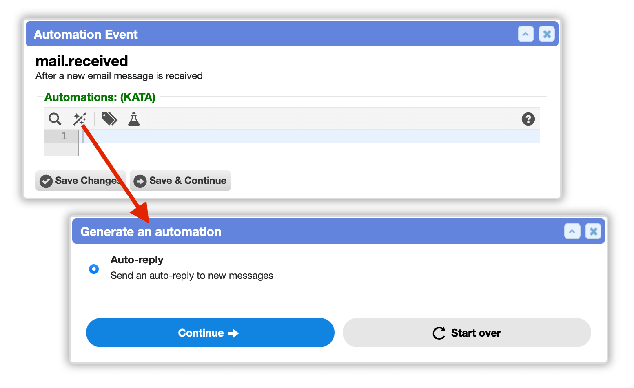Click the Automations: (KATA) section heading

pos(100,97)
